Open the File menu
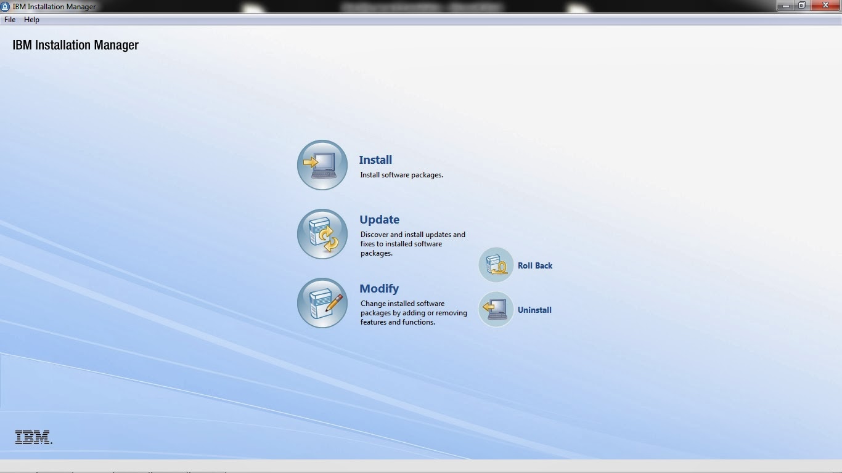Viewport: 842px width, 473px height. (x=9, y=19)
